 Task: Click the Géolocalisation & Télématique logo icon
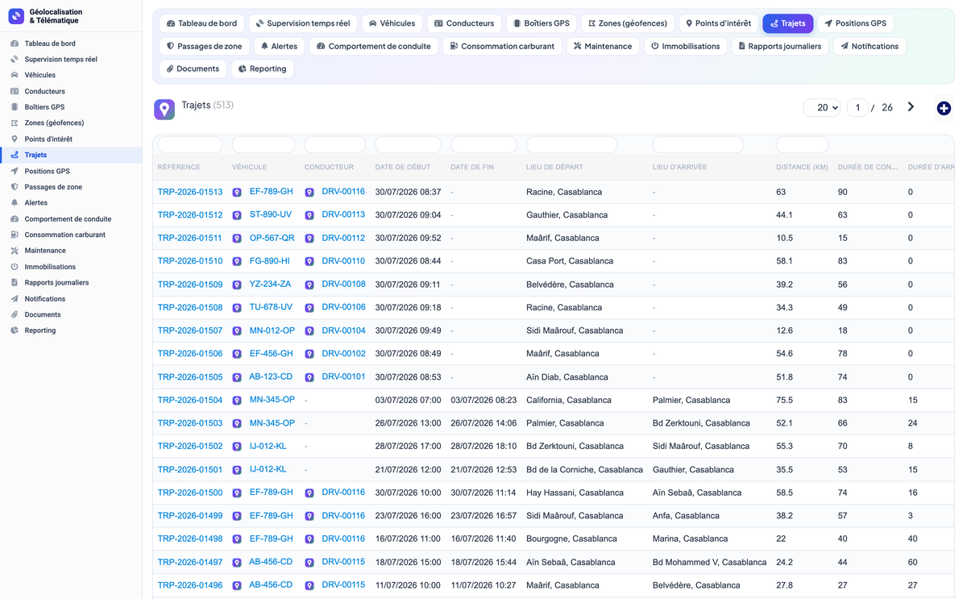click(16, 16)
